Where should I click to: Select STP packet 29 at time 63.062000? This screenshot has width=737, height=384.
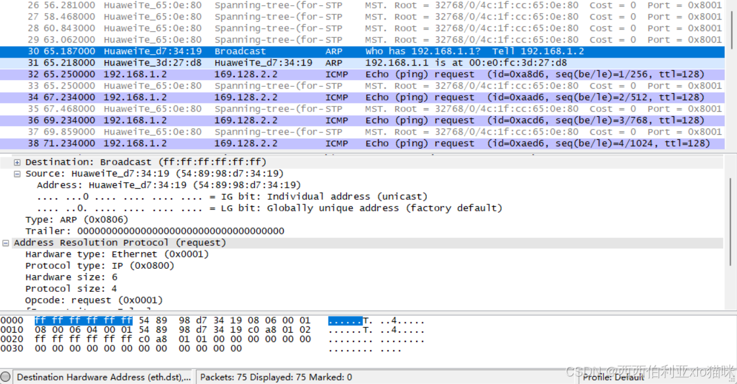(361, 40)
